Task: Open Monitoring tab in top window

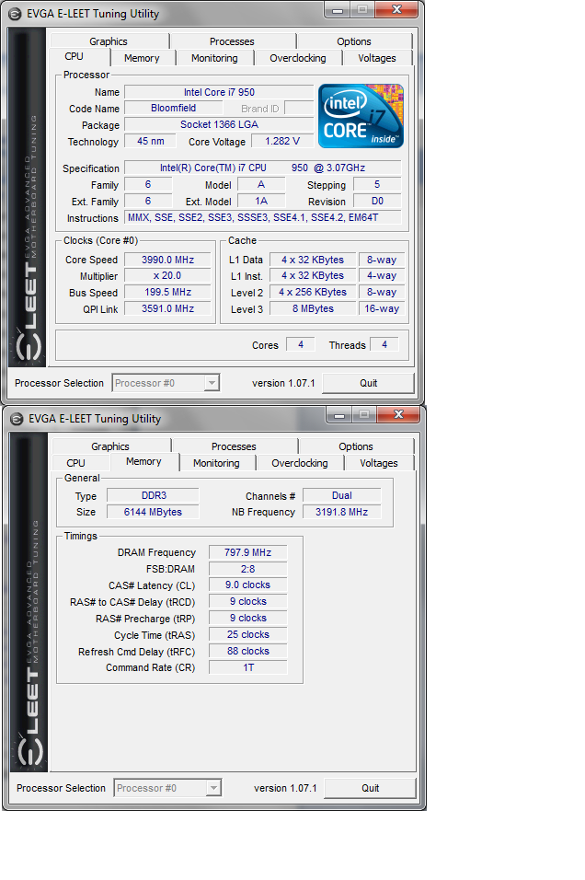Action: coord(214,58)
